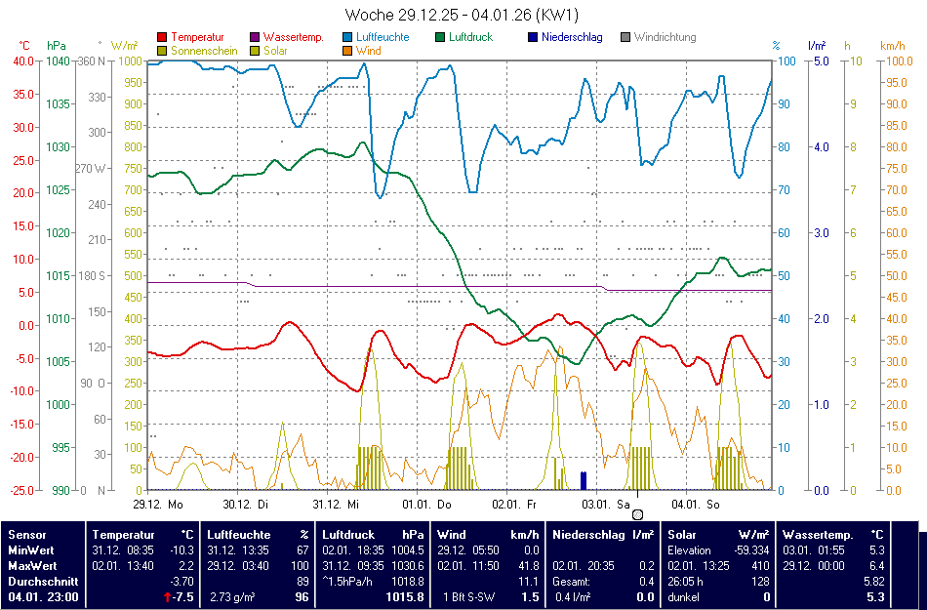Viewport: 927px width, 610px height.
Task: Click the Sonnenschein legend square
Action: point(162,50)
